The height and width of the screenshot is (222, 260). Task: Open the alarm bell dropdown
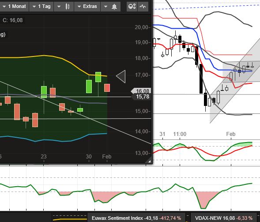pyautogui.click(x=111, y=7)
